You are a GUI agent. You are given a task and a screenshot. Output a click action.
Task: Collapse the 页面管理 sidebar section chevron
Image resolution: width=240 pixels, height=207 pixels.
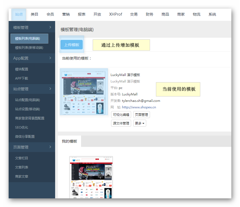(x=50, y=147)
